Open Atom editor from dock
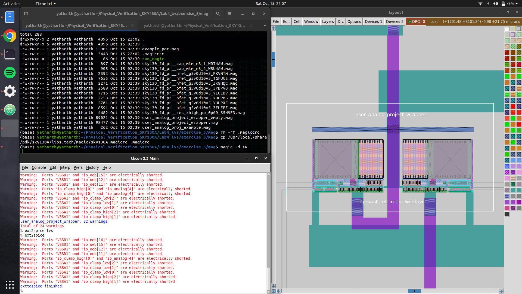 coord(10,110)
